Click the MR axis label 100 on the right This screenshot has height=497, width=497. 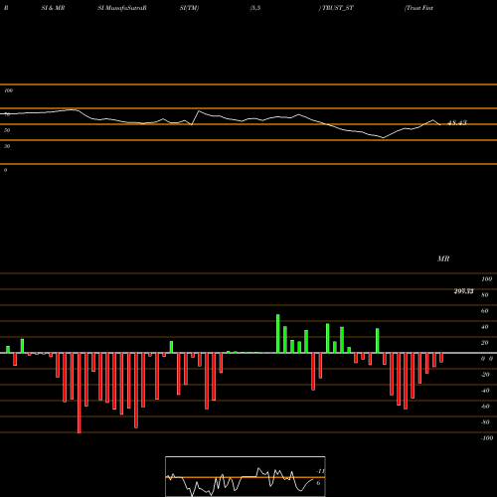click(x=486, y=279)
